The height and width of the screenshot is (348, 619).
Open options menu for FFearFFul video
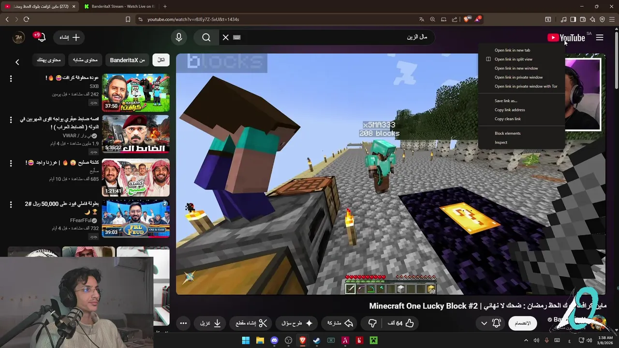[11, 205]
